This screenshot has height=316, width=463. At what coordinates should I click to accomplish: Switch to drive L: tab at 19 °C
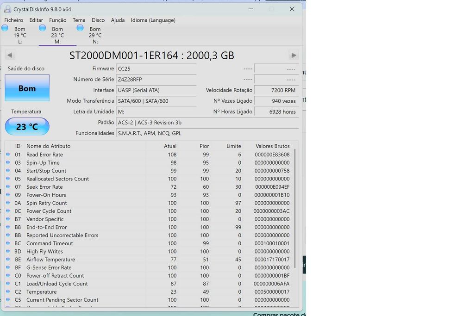coord(20,35)
